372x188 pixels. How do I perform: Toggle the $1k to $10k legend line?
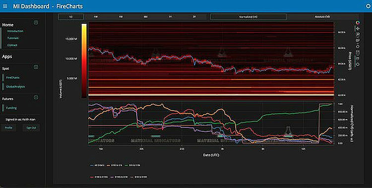click(133, 165)
